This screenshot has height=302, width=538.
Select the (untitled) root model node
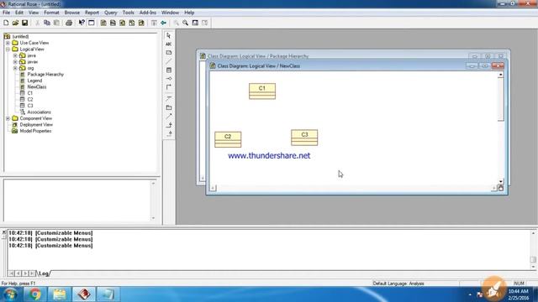(x=20, y=37)
